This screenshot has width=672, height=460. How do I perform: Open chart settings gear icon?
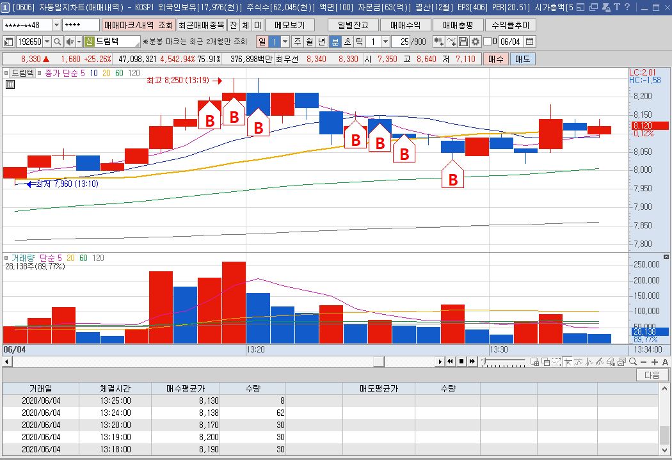[476, 42]
